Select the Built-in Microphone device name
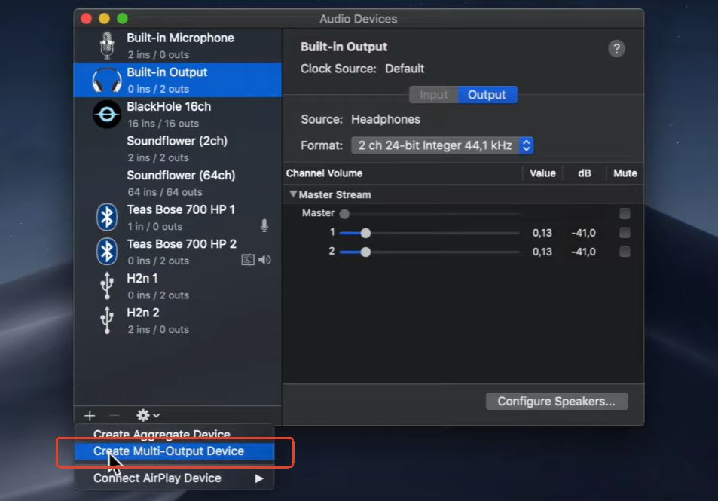The height and width of the screenshot is (501, 718). (180, 38)
